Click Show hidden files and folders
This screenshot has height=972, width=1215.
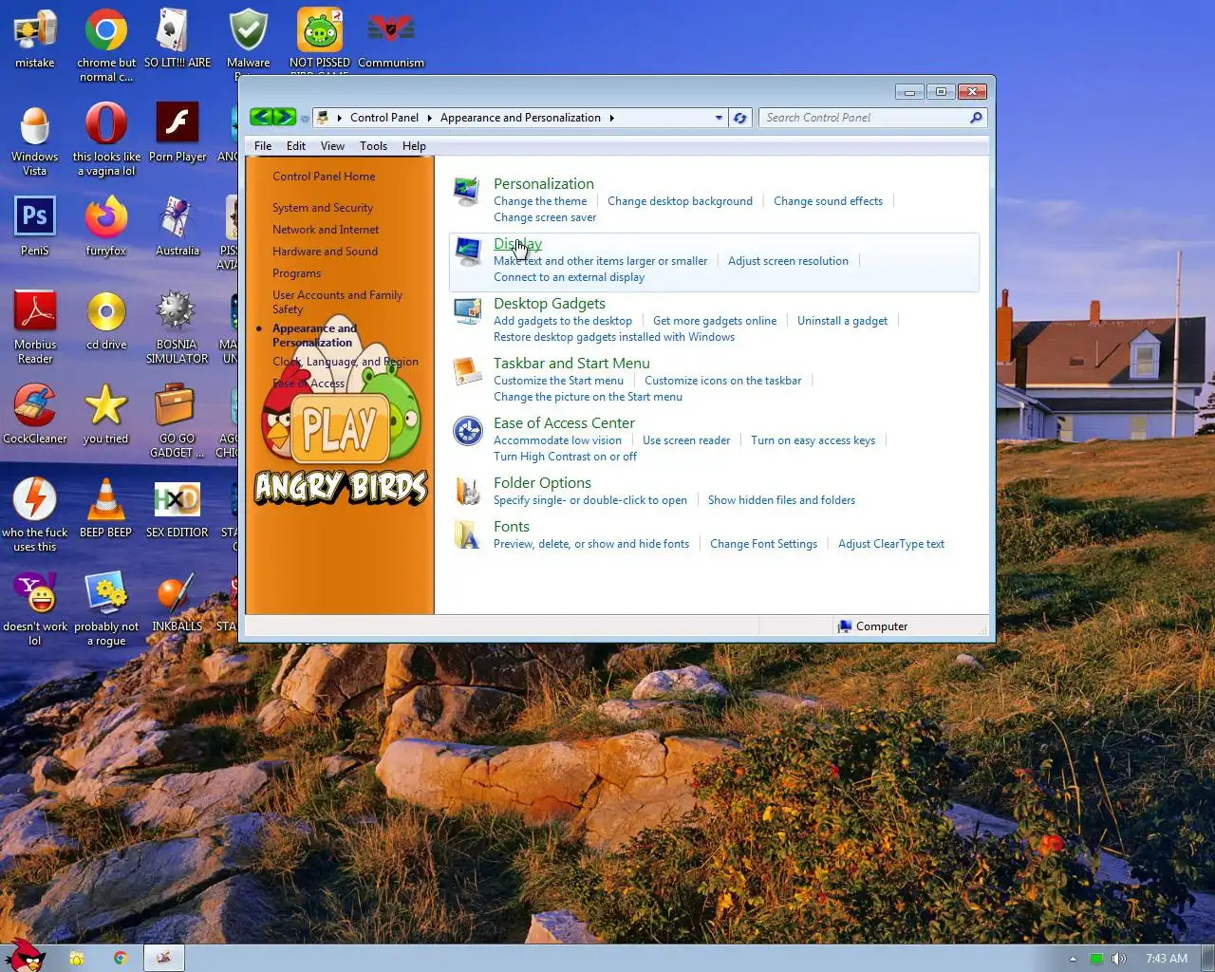(781, 500)
